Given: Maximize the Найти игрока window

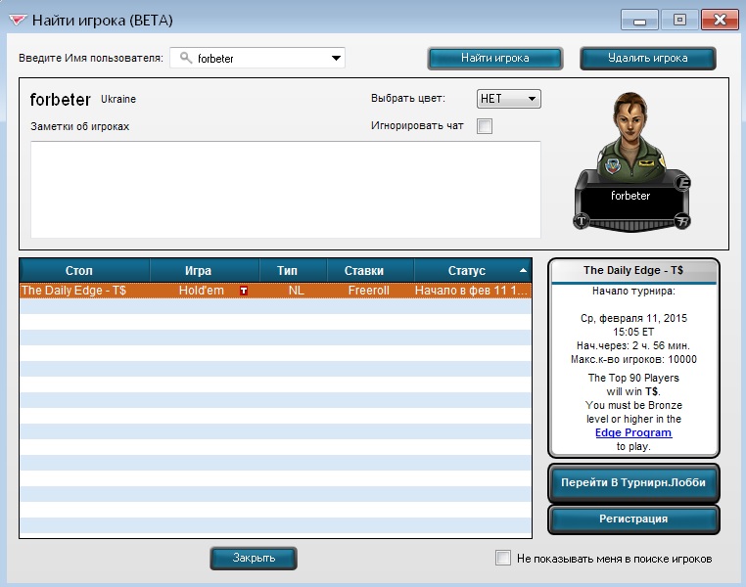Looking at the screenshot, I should pos(679,20).
